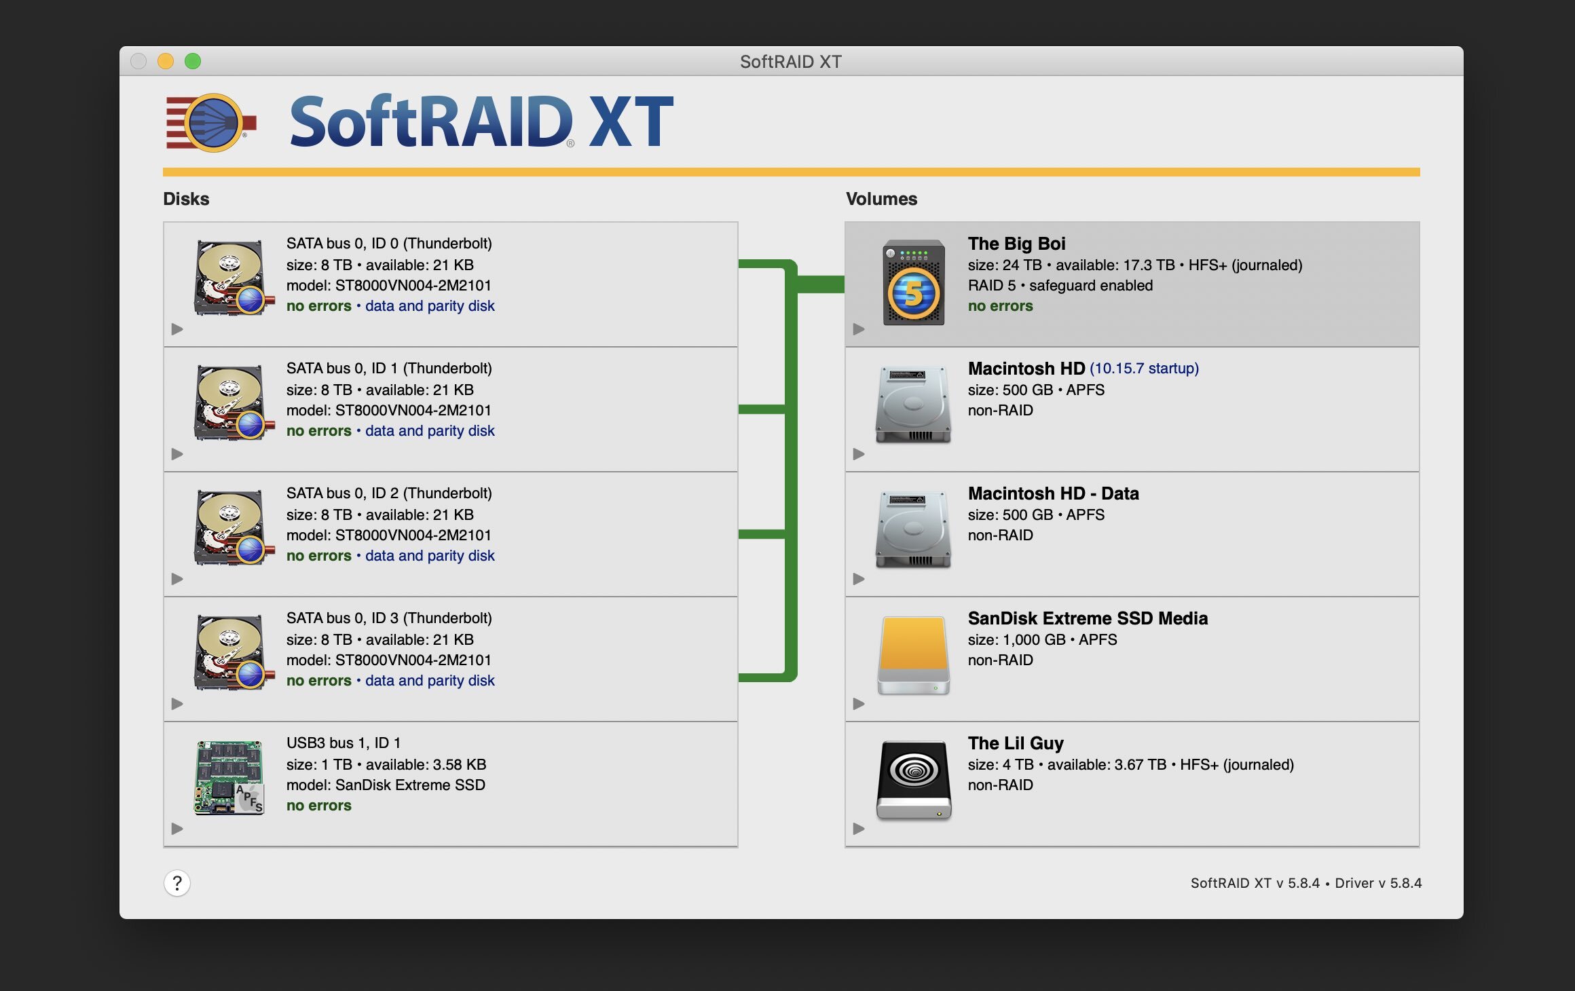The height and width of the screenshot is (991, 1575).
Task: Expand the Macintosh HD startup volume details
Action: click(x=859, y=454)
